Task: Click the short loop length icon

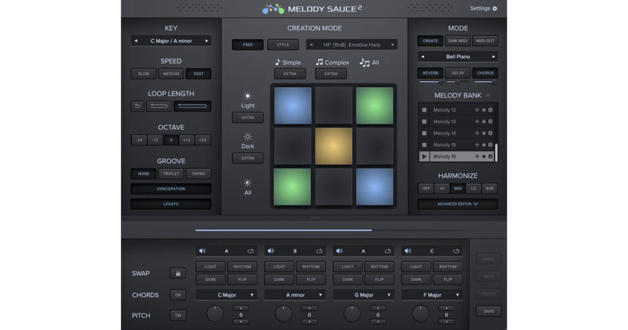Action: pyautogui.click(x=159, y=106)
